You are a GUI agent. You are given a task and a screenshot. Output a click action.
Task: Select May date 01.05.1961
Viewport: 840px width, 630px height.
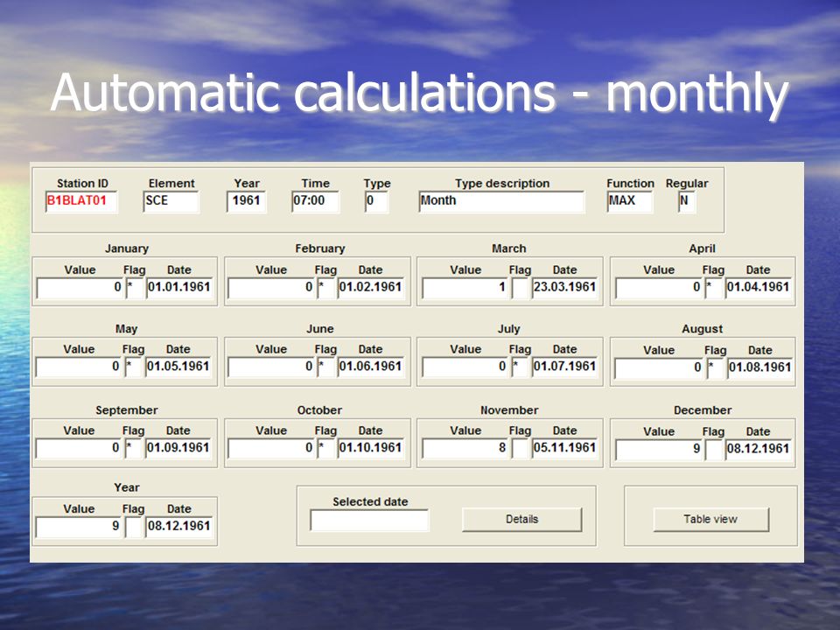(x=178, y=367)
